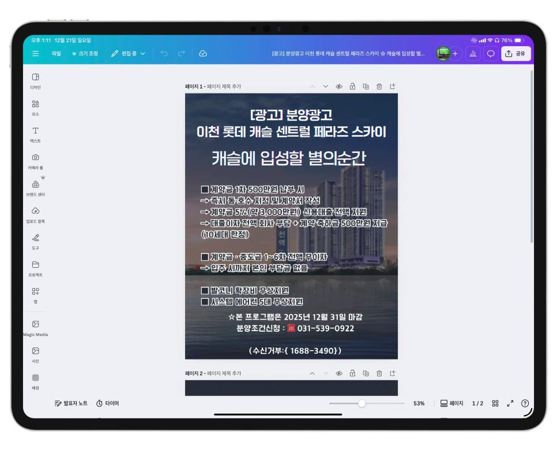This screenshot has width=557, height=453.
Task: Open the hamburger main menu
Action: (36, 53)
